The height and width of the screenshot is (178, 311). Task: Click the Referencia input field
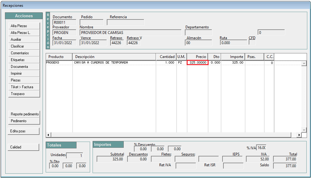coord(126,23)
